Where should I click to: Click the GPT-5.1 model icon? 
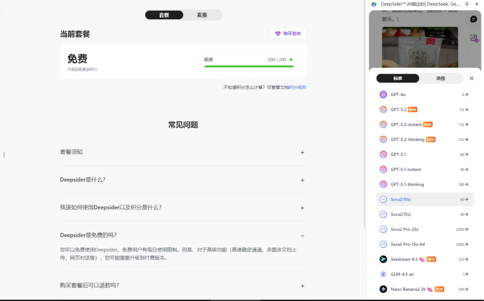tap(383, 154)
